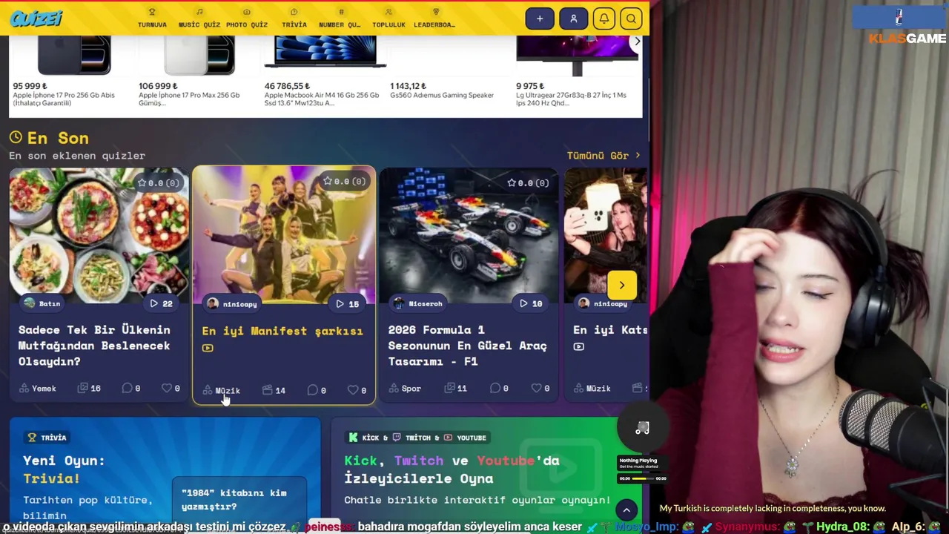
Task: Advance the product ads carousel arrow
Action: coord(637,42)
